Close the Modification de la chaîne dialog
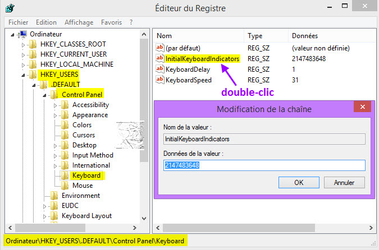 362,107
